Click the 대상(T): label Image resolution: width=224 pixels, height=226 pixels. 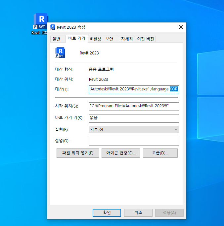(62, 89)
